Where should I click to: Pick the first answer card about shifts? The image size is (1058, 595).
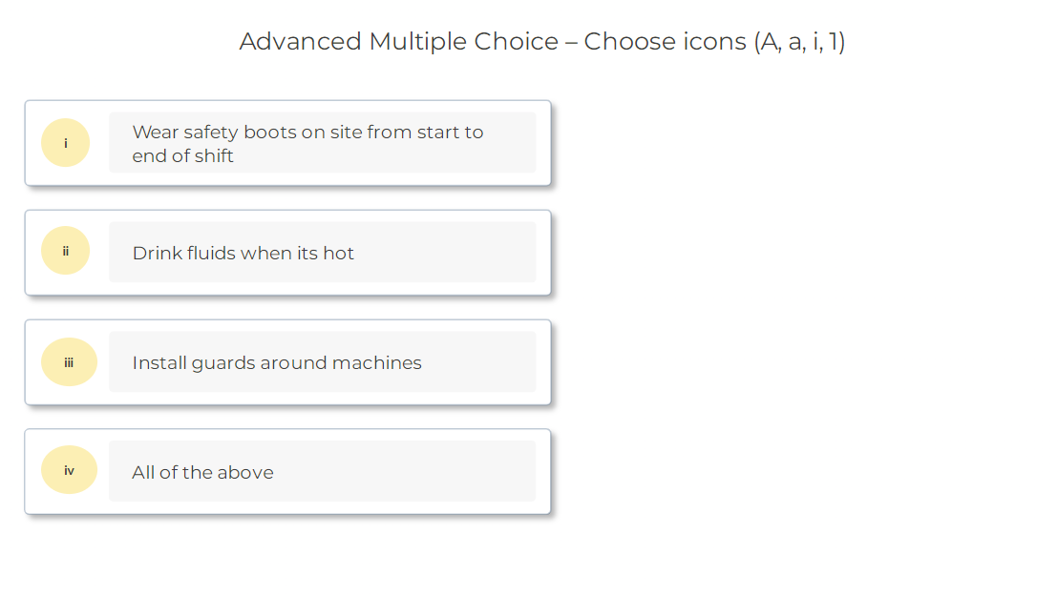pos(288,143)
